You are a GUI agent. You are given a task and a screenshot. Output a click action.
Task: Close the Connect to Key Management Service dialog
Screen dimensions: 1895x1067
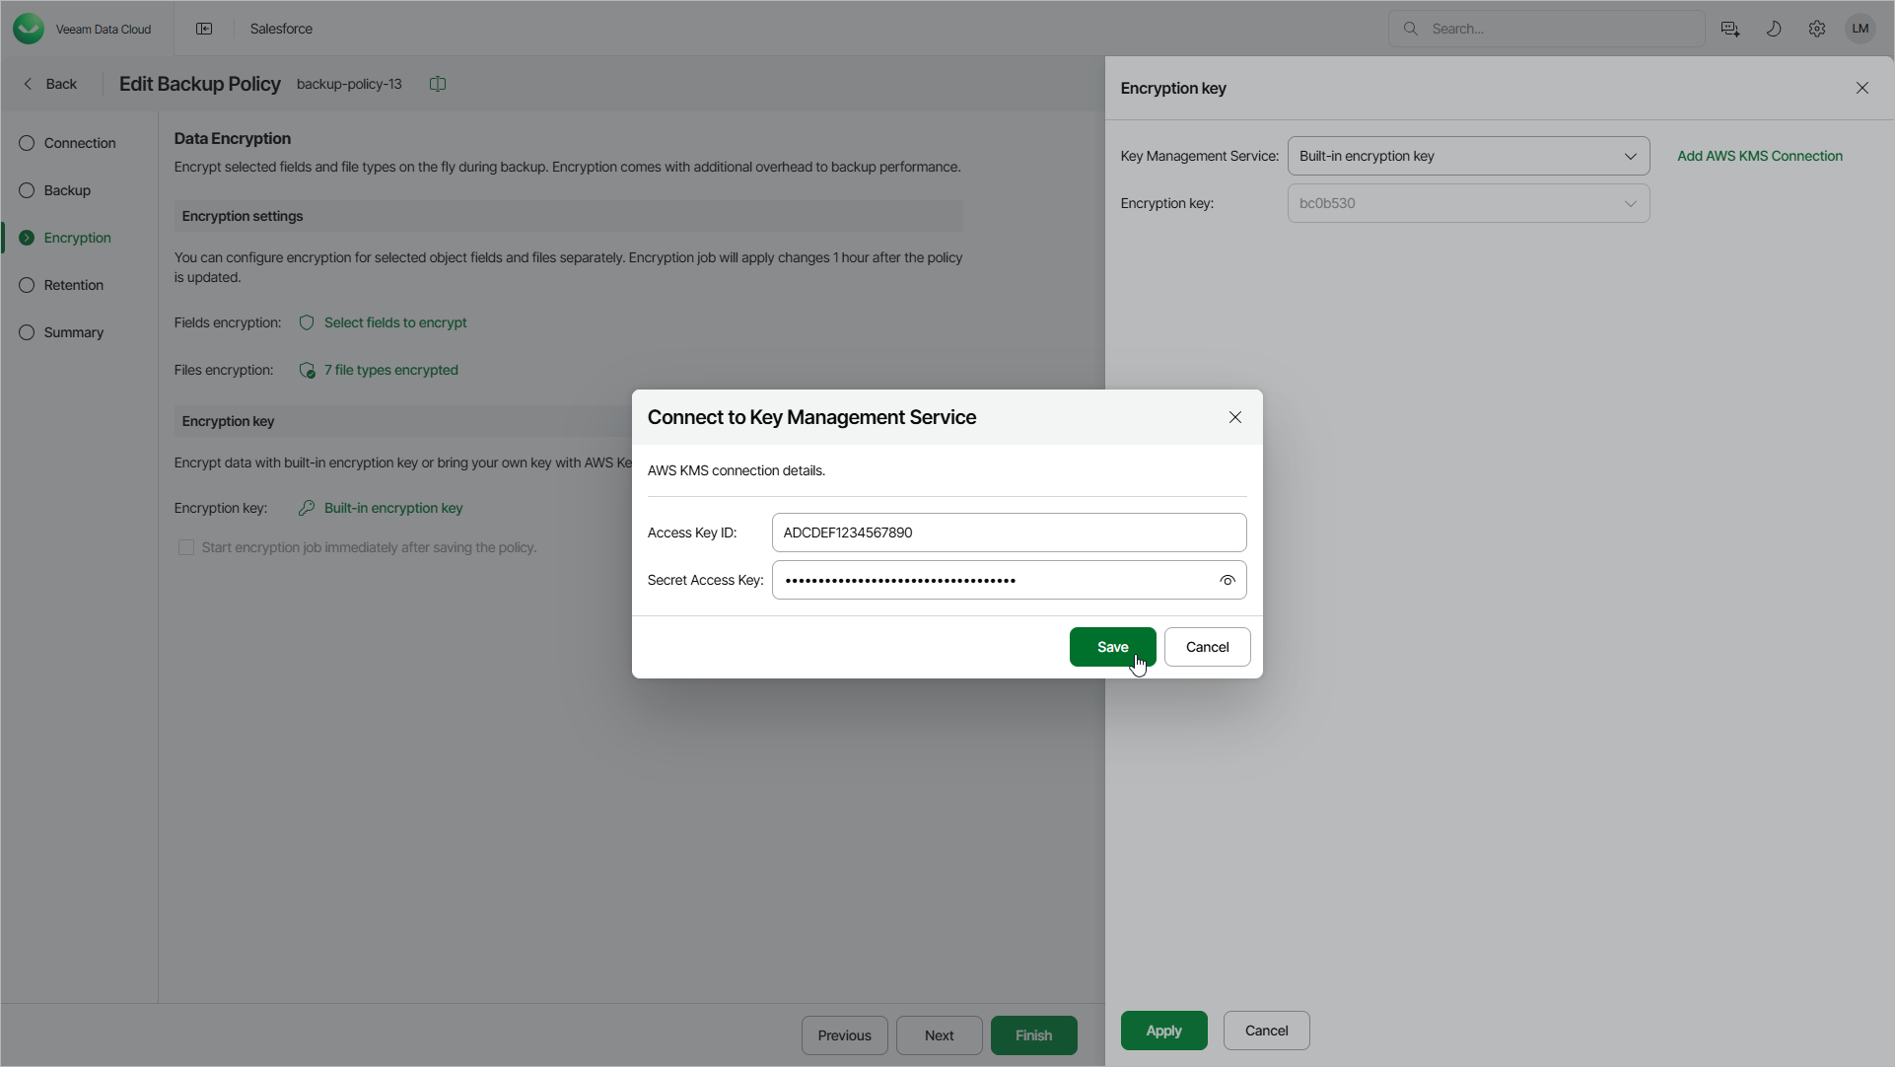coord(1234,417)
